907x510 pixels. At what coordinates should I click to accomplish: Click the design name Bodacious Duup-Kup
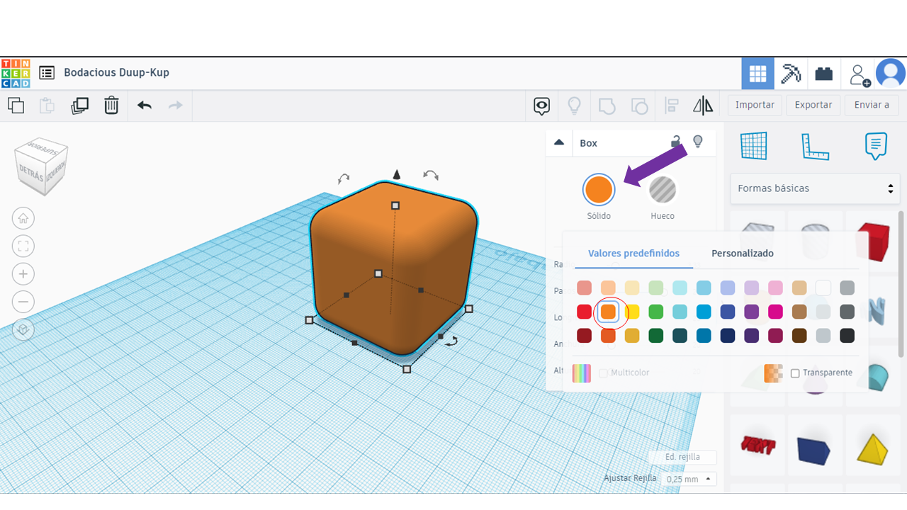pyautogui.click(x=116, y=72)
